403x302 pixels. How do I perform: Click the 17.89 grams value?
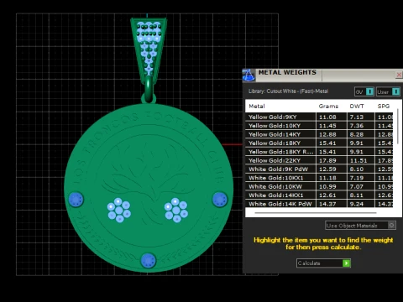pyautogui.click(x=327, y=160)
